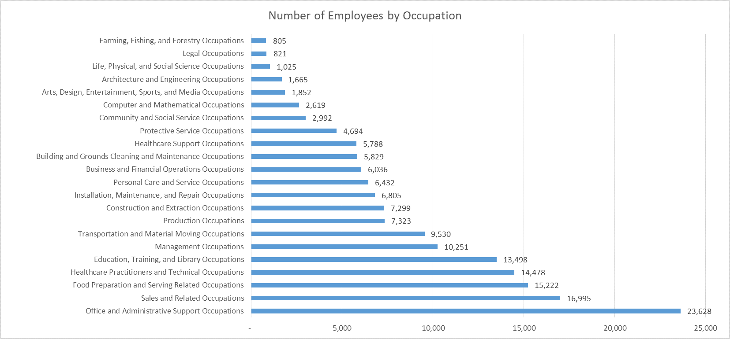Select the 15,000 axis tick label
Viewport: 730px width, 339px height.
[524, 328]
